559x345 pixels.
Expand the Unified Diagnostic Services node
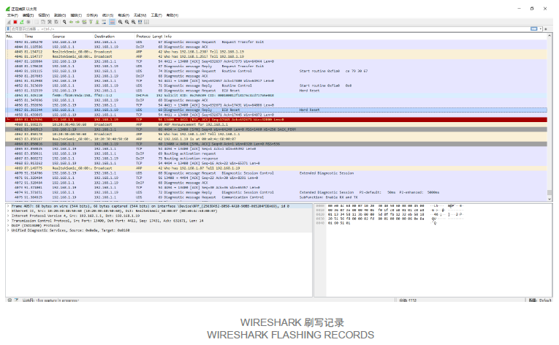point(8,230)
